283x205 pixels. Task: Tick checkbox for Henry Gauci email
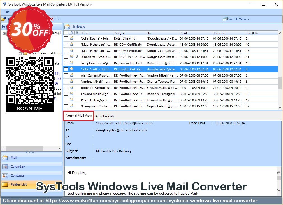[66, 106]
